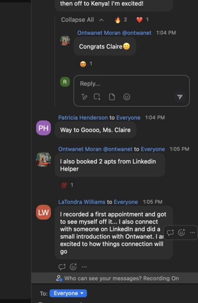Click the formatting pencil icon in reply box
The image size is (198, 303).
click(84, 97)
